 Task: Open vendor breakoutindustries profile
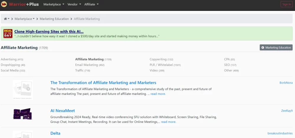pos(280,133)
